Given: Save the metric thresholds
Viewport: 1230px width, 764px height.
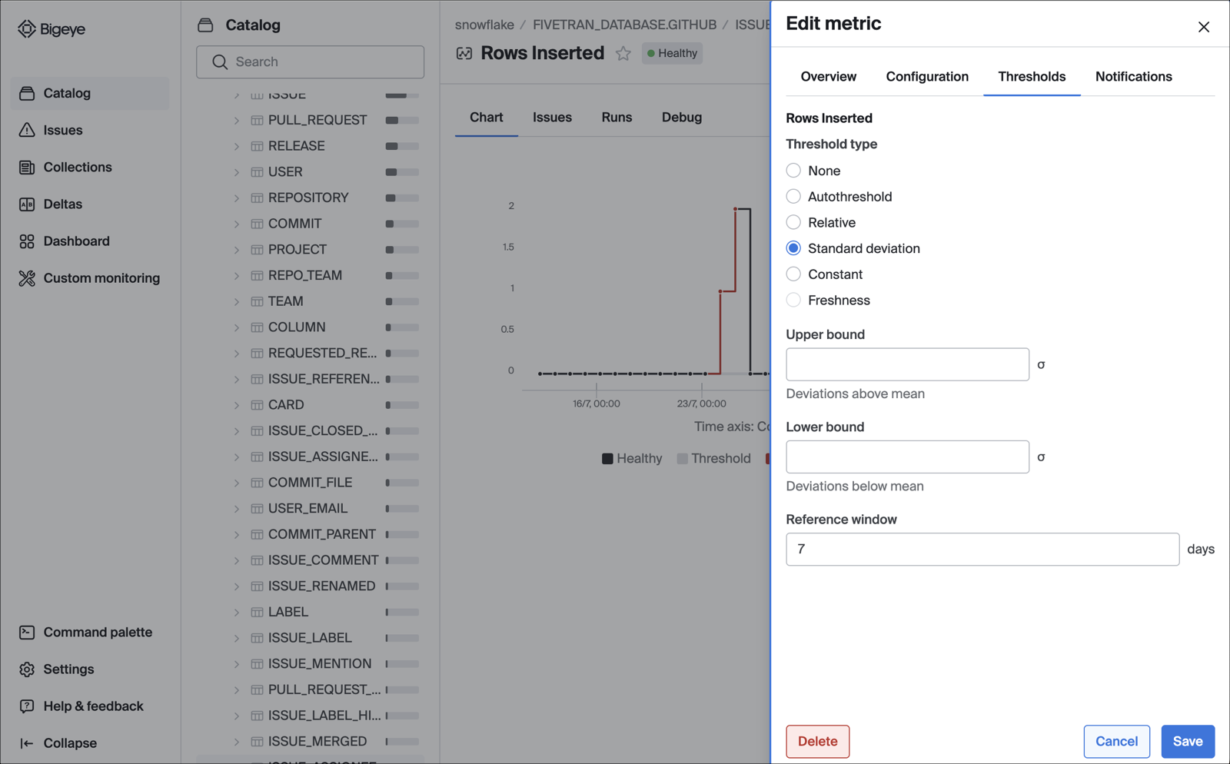Looking at the screenshot, I should tap(1188, 742).
